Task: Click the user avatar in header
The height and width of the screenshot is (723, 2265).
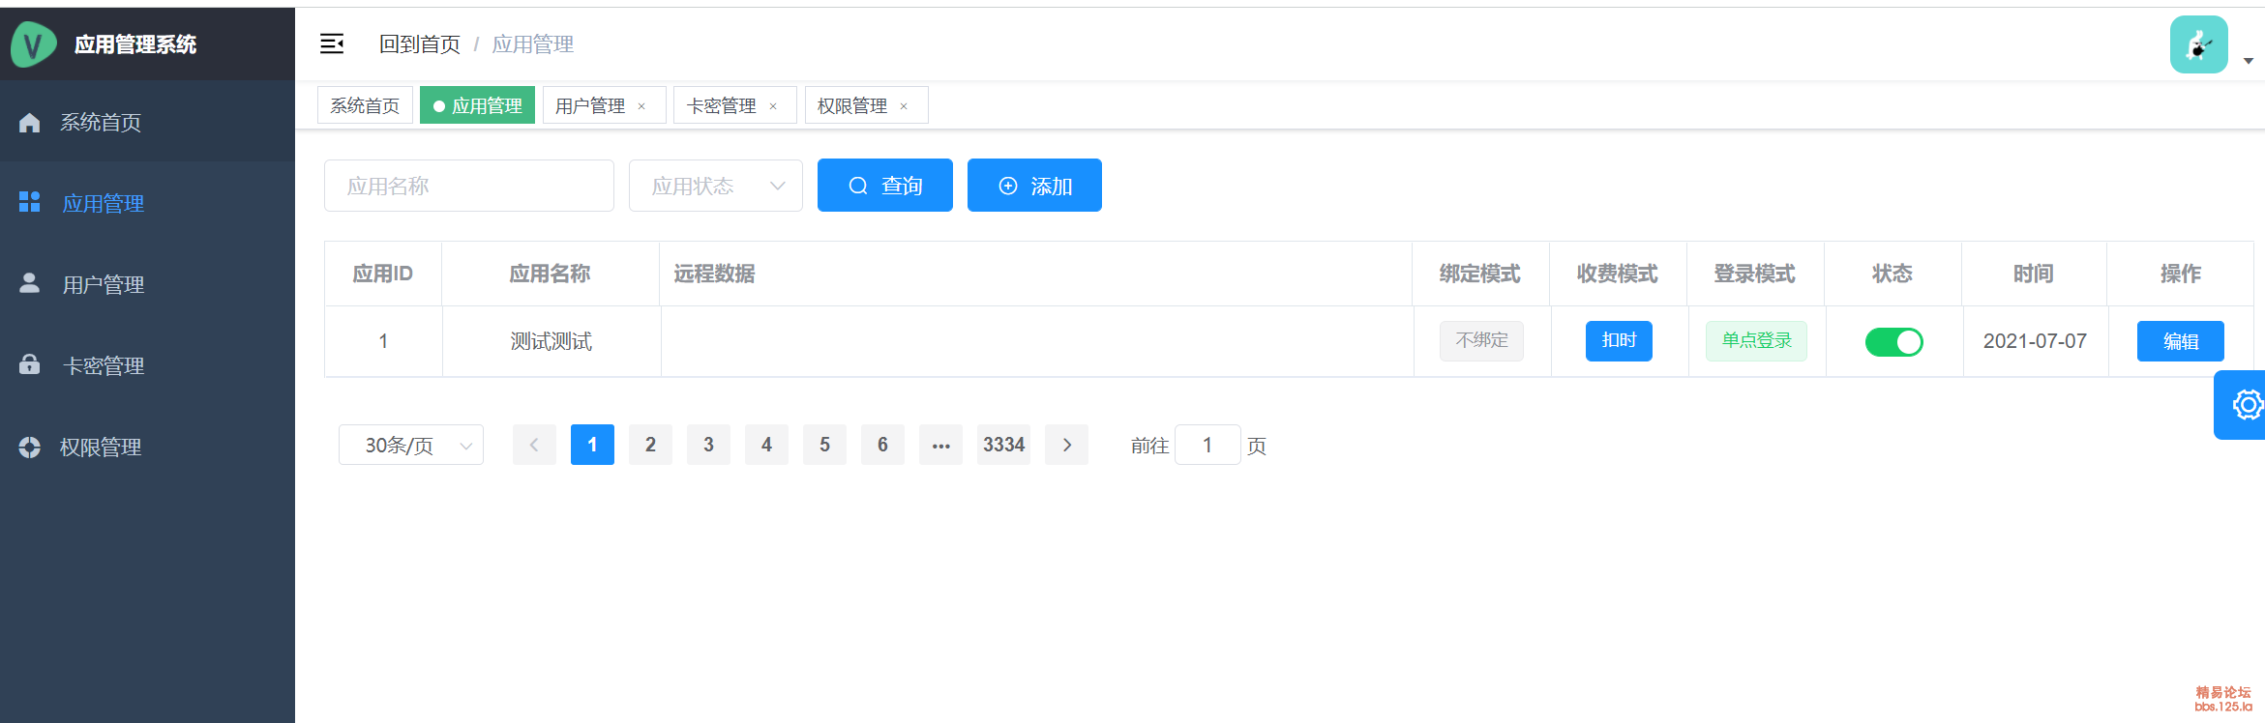Action: click(2198, 44)
